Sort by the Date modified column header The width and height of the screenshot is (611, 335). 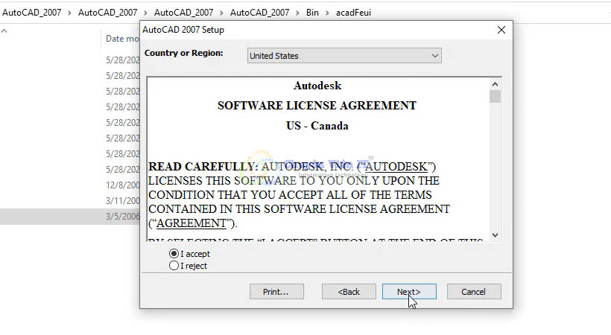[x=122, y=39]
